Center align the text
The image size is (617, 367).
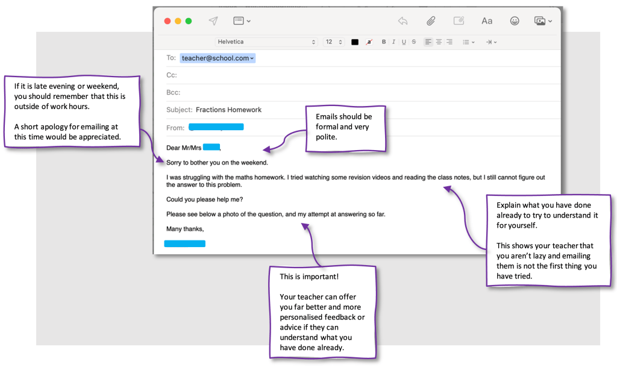(x=439, y=42)
